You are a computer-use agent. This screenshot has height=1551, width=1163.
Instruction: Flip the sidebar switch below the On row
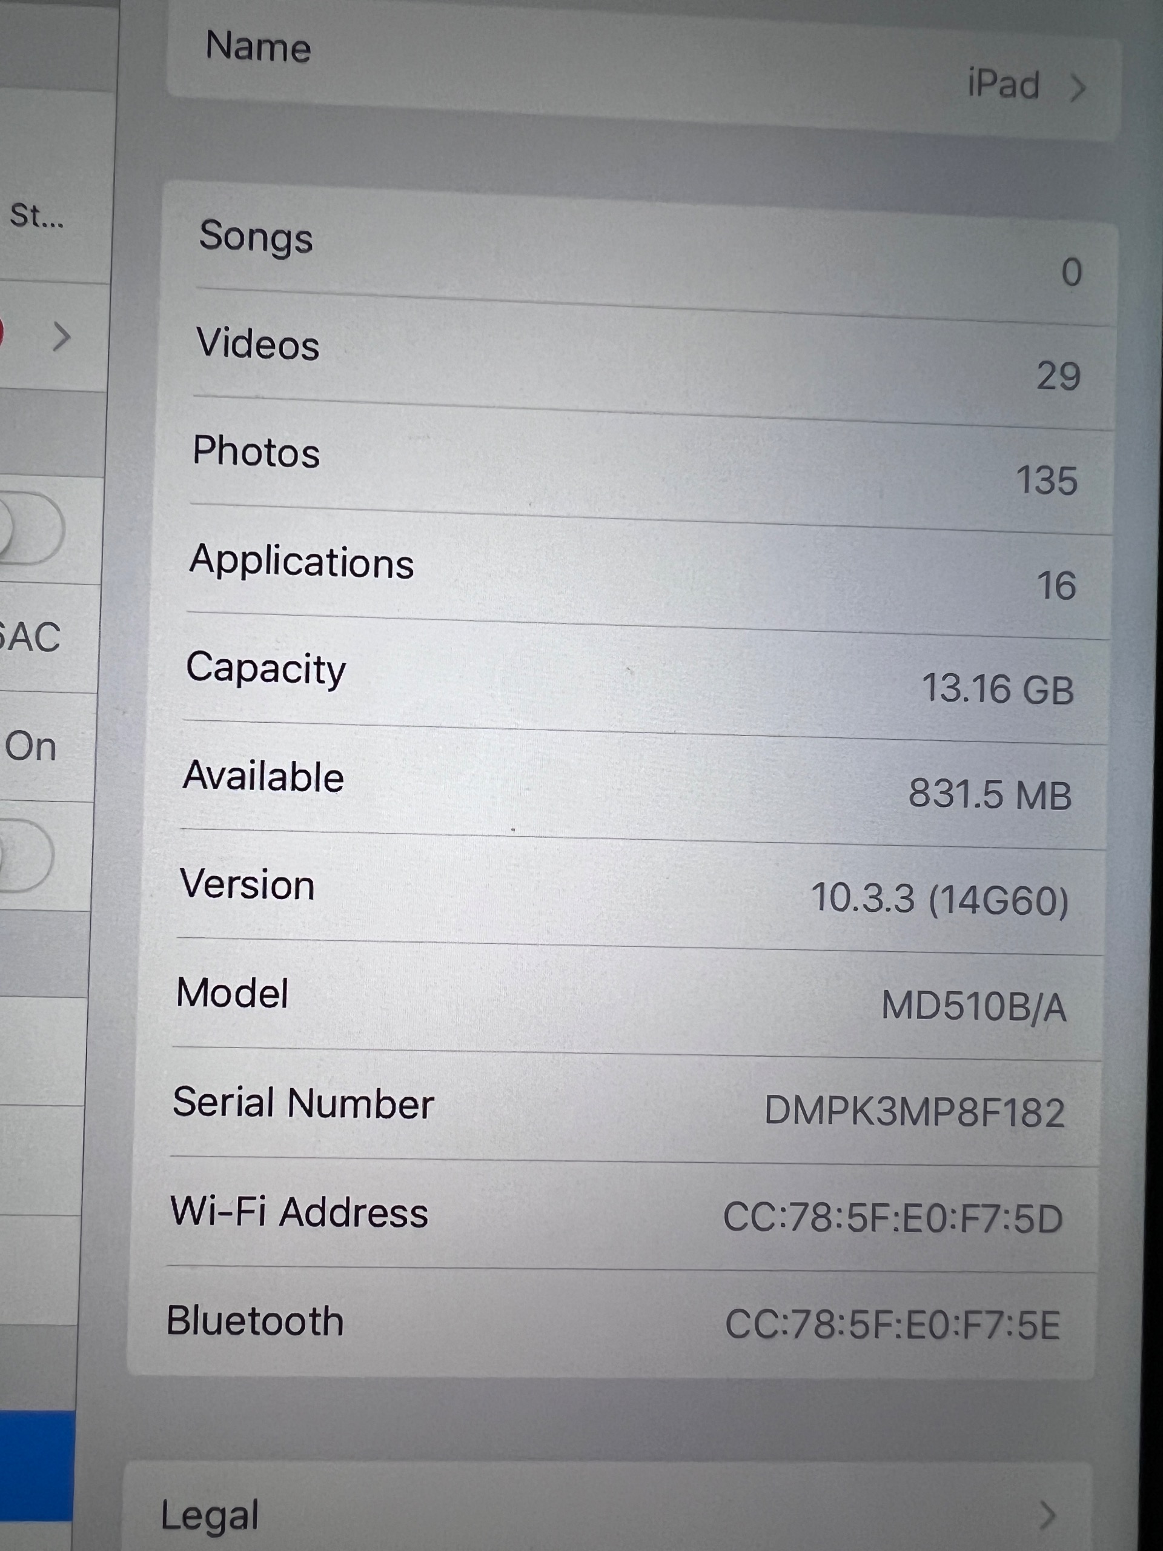pos(27,855)
